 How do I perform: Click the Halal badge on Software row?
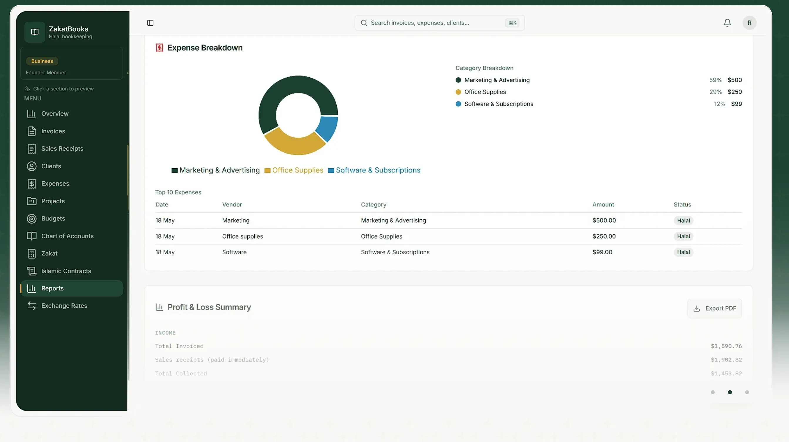(x=683, y=252)
